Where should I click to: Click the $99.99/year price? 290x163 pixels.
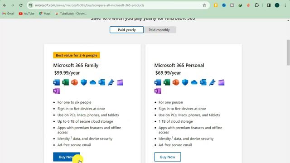coord(67,73)
